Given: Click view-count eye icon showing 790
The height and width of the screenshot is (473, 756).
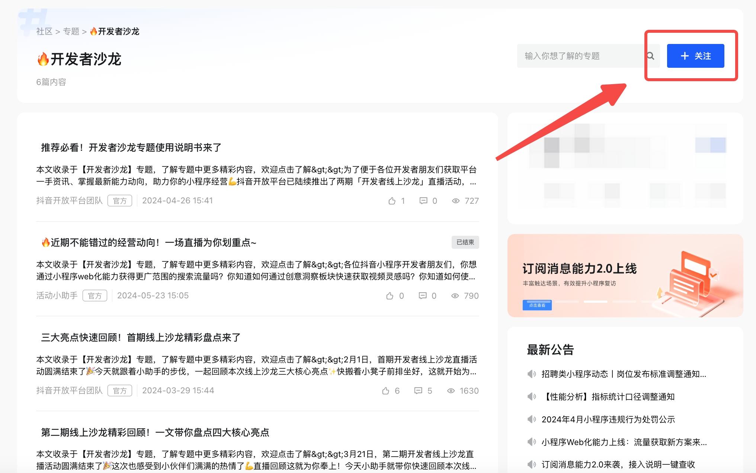Looking at the screenshot, I should coord(455,296).
